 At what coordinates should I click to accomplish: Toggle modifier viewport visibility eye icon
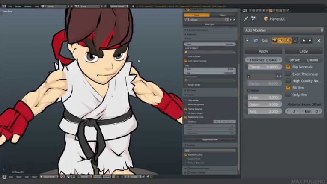tap(281, 41)
